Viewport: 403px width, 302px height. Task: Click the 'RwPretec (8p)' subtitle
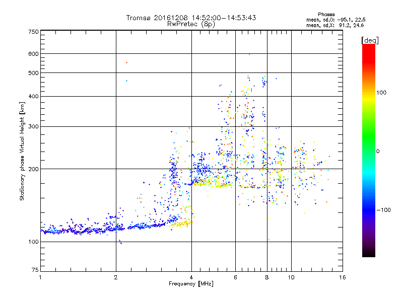point(191,24)
